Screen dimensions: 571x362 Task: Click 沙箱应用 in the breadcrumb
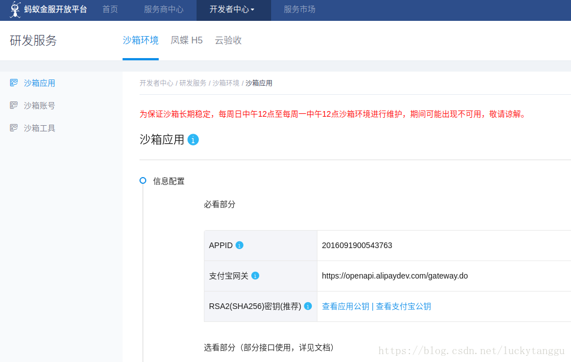259,83
